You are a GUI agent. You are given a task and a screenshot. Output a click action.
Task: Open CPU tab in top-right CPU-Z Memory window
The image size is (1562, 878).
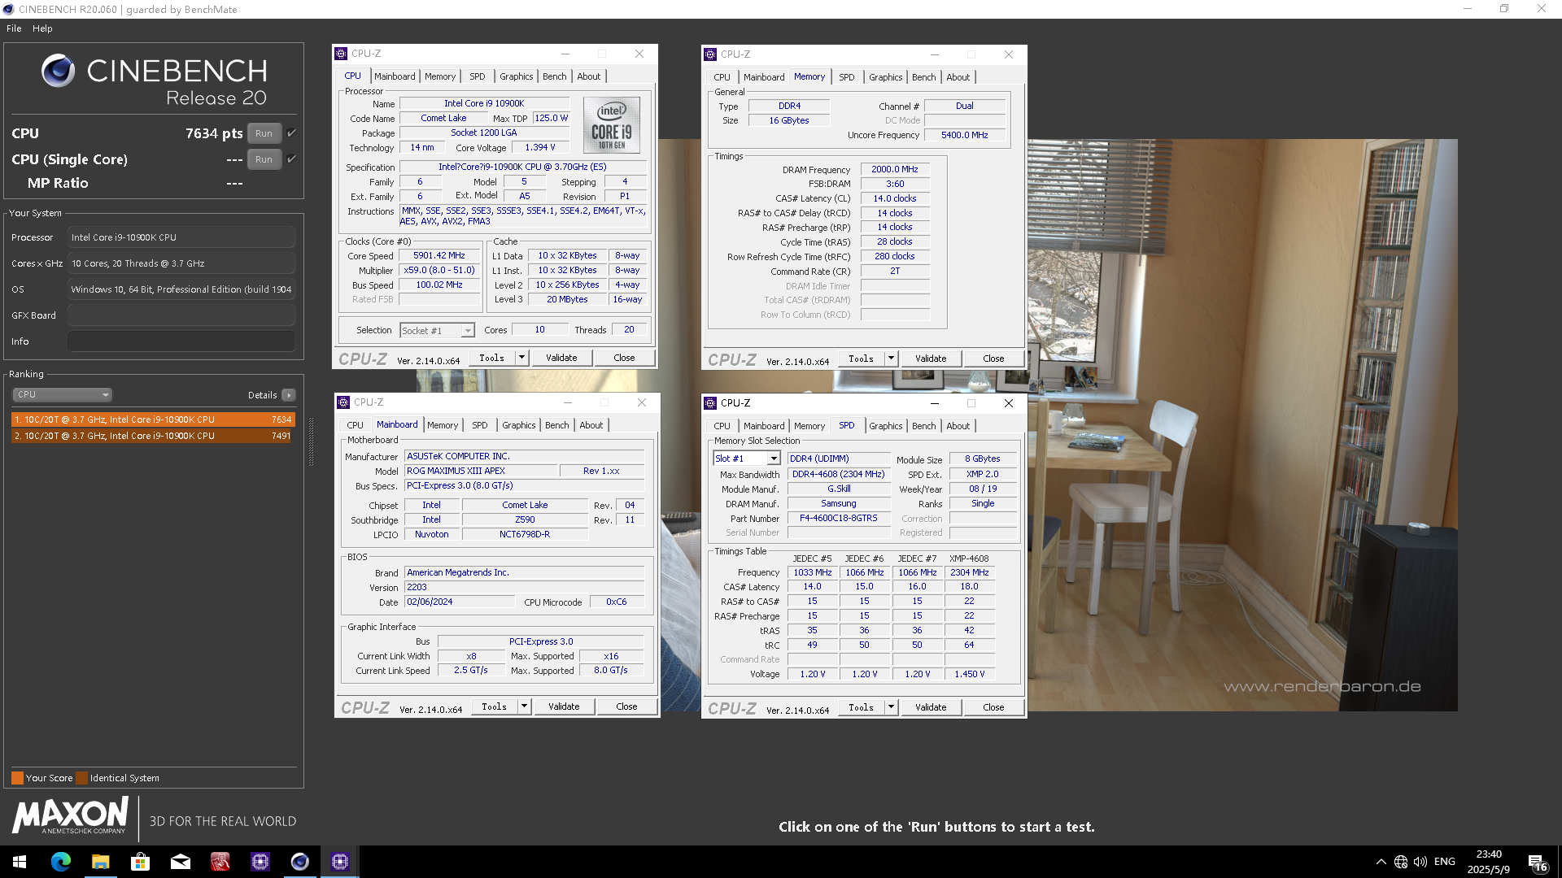722,77
